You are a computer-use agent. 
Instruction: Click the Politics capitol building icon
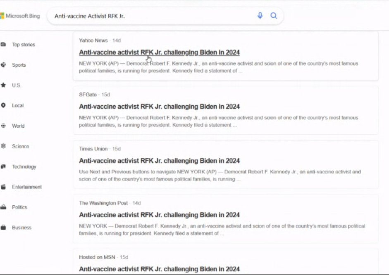3,207
